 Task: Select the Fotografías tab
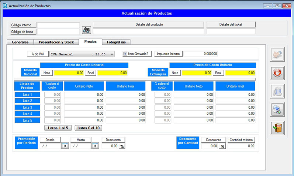[x=116, y=42]
